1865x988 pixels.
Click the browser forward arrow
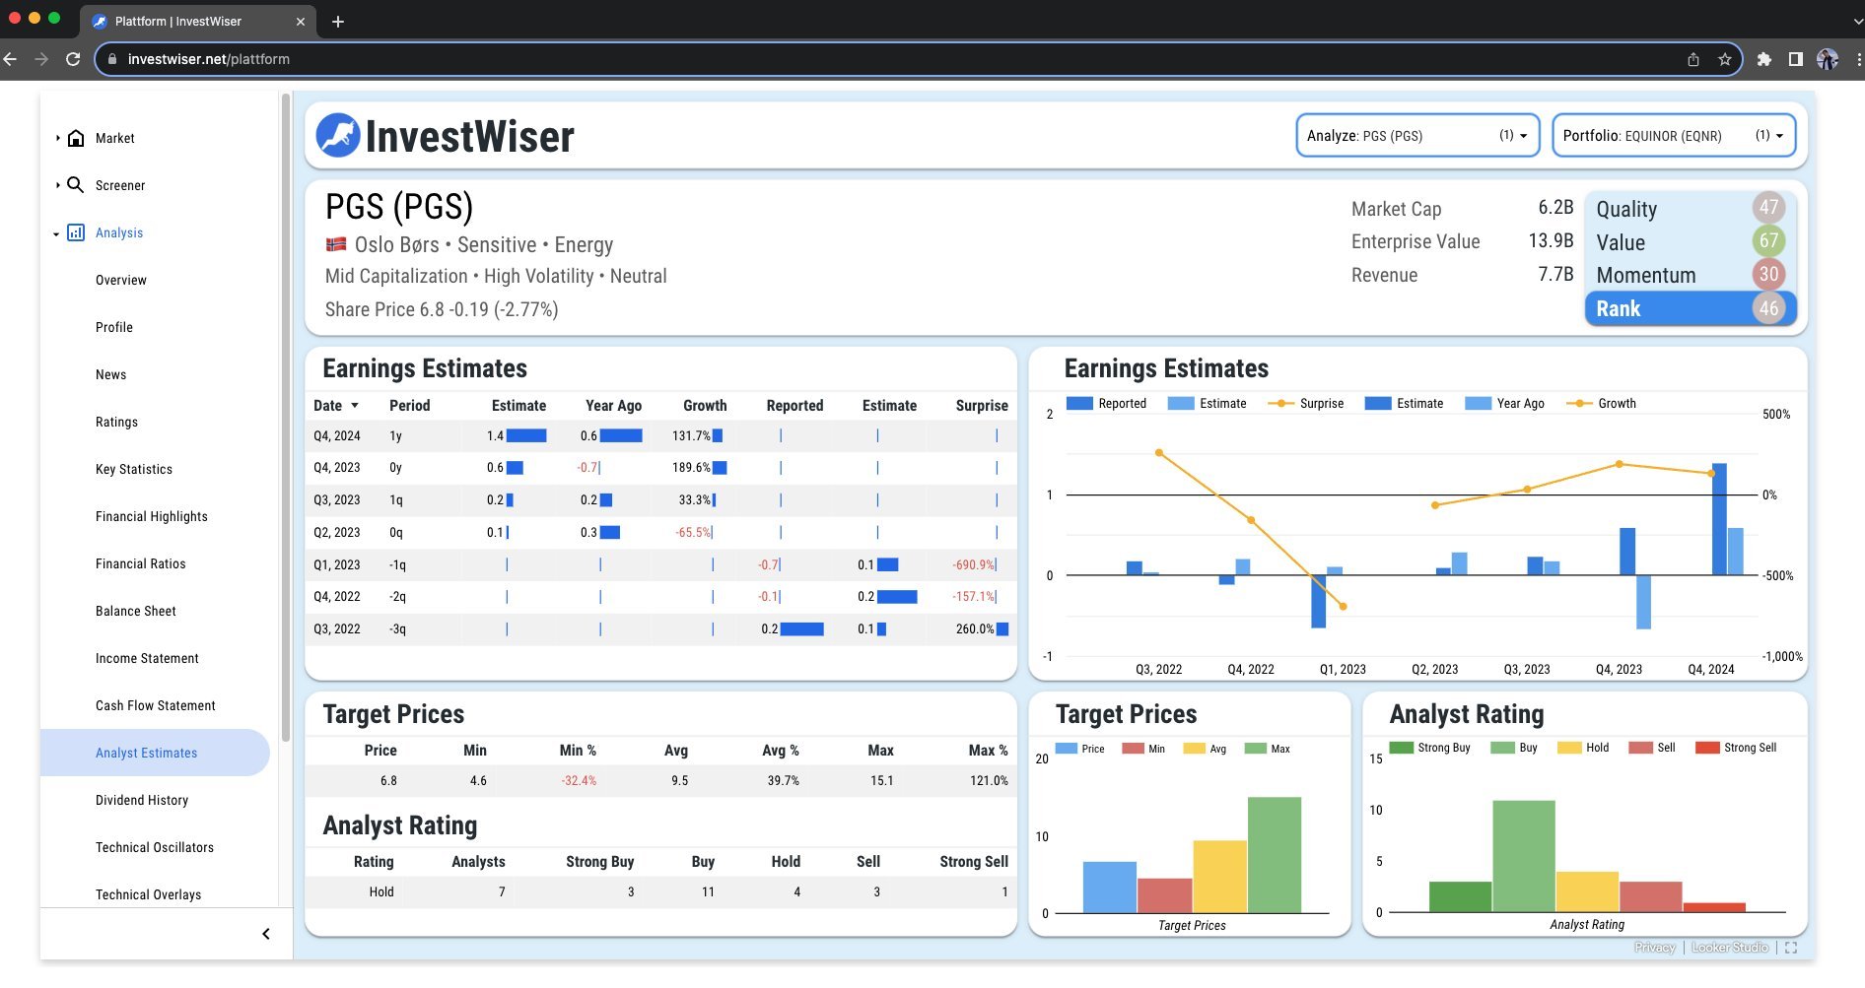41,59
